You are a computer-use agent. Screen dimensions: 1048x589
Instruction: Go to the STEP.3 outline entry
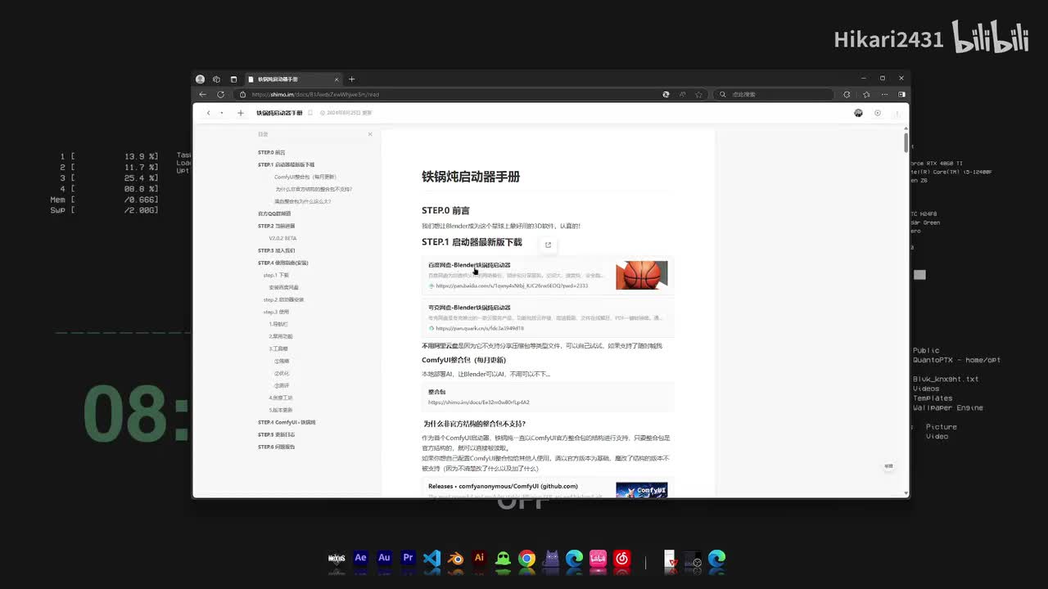pyautogui.click(x=277, y=250)
